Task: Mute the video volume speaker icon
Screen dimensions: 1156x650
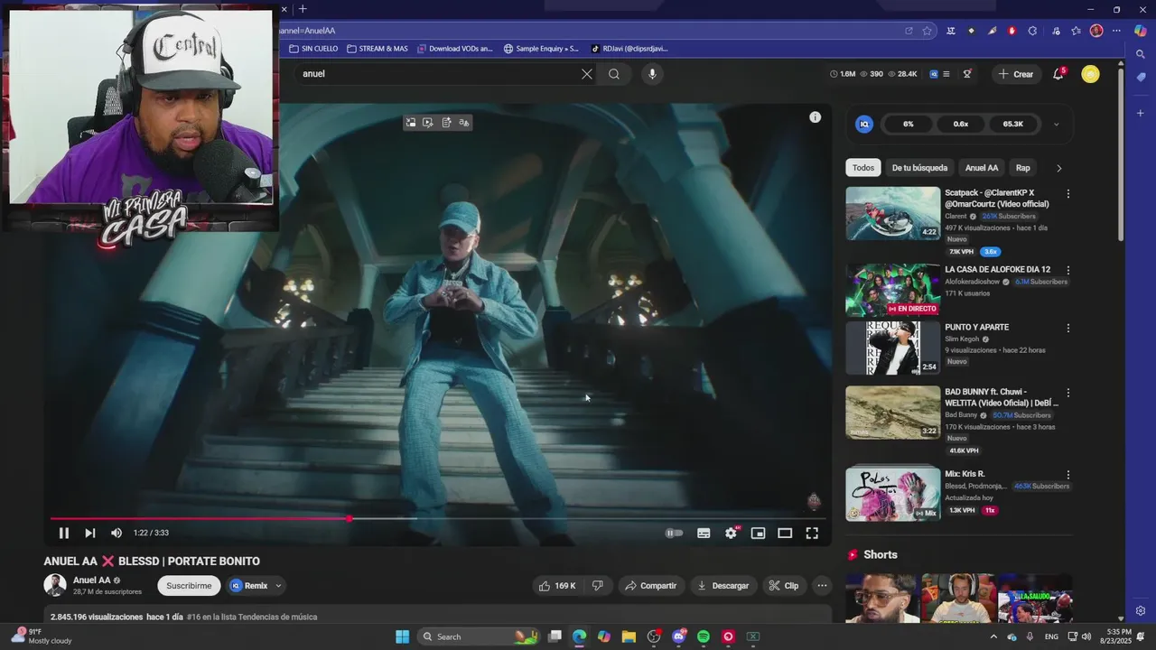Action: (x=116, y=533)
